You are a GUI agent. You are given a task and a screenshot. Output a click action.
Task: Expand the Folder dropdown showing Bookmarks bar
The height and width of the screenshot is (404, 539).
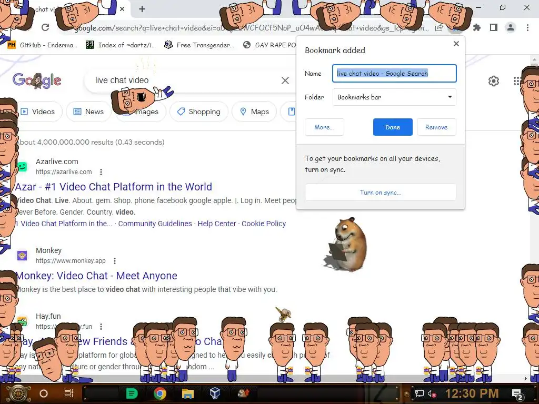coord(394,97)
